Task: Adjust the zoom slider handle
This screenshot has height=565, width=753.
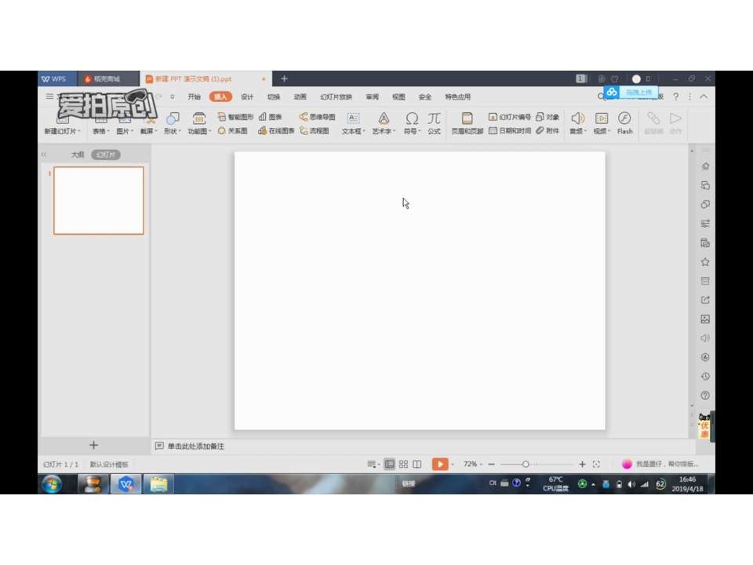Action: [x=526, y=464]
